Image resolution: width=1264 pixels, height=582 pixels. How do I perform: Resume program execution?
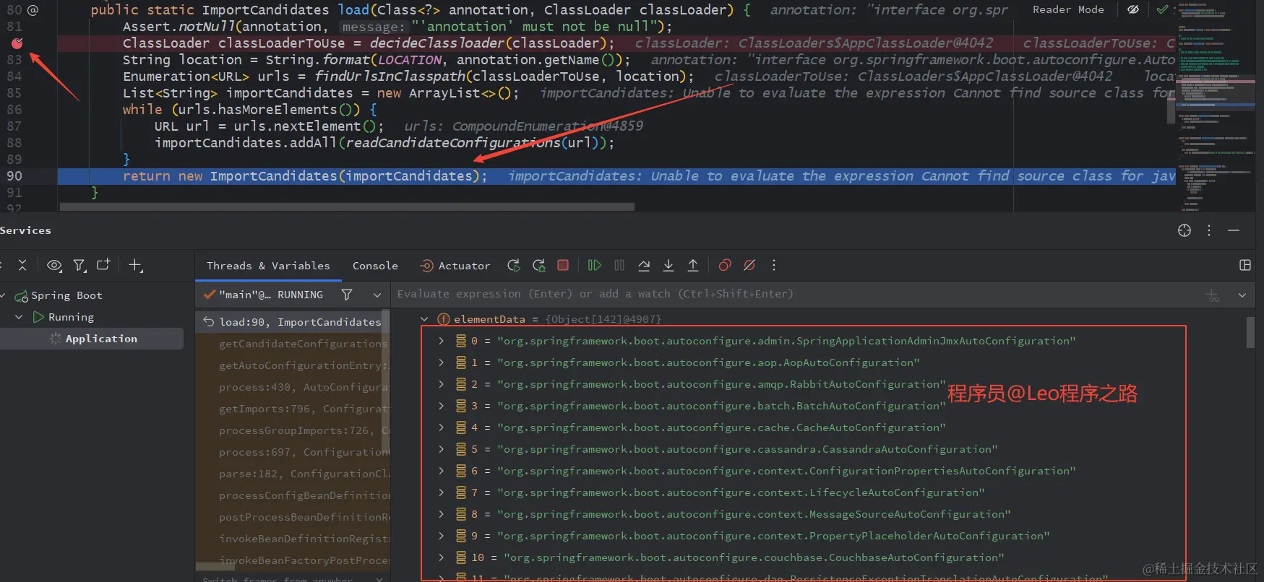594,265
